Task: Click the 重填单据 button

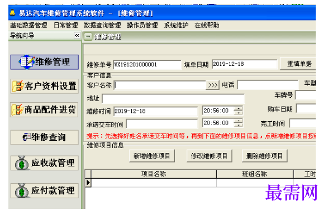Action: [298, 64]
